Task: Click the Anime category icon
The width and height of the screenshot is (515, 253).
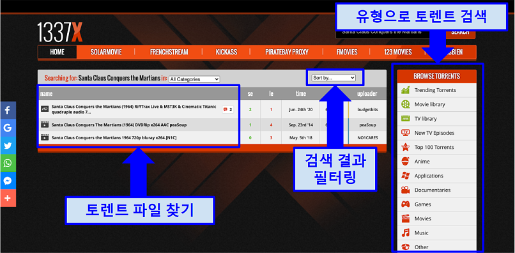Action: click(405, 162)
